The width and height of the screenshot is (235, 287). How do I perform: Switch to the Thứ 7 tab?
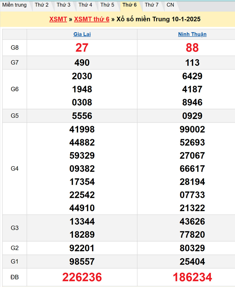(x=152, y=5)
